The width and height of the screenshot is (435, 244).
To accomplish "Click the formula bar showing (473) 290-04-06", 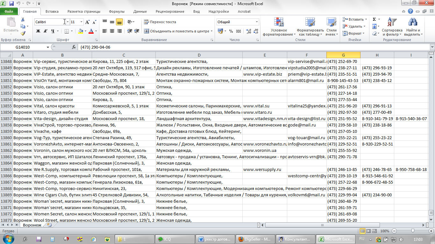I will (254, 47).
